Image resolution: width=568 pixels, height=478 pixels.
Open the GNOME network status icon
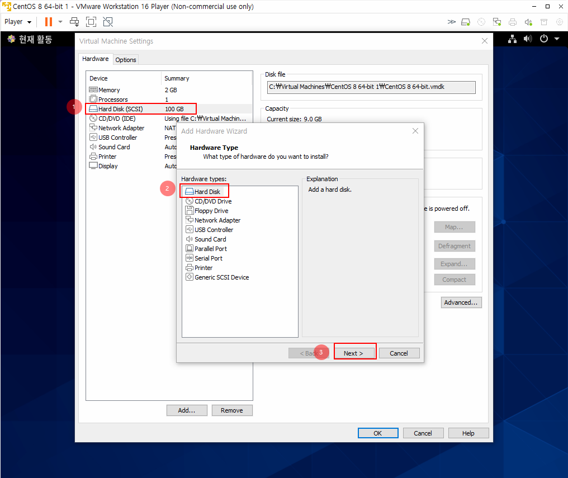(x=512, y=39)
